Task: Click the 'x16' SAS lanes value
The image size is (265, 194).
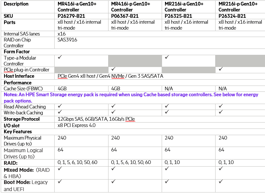Action: point(62,34)
